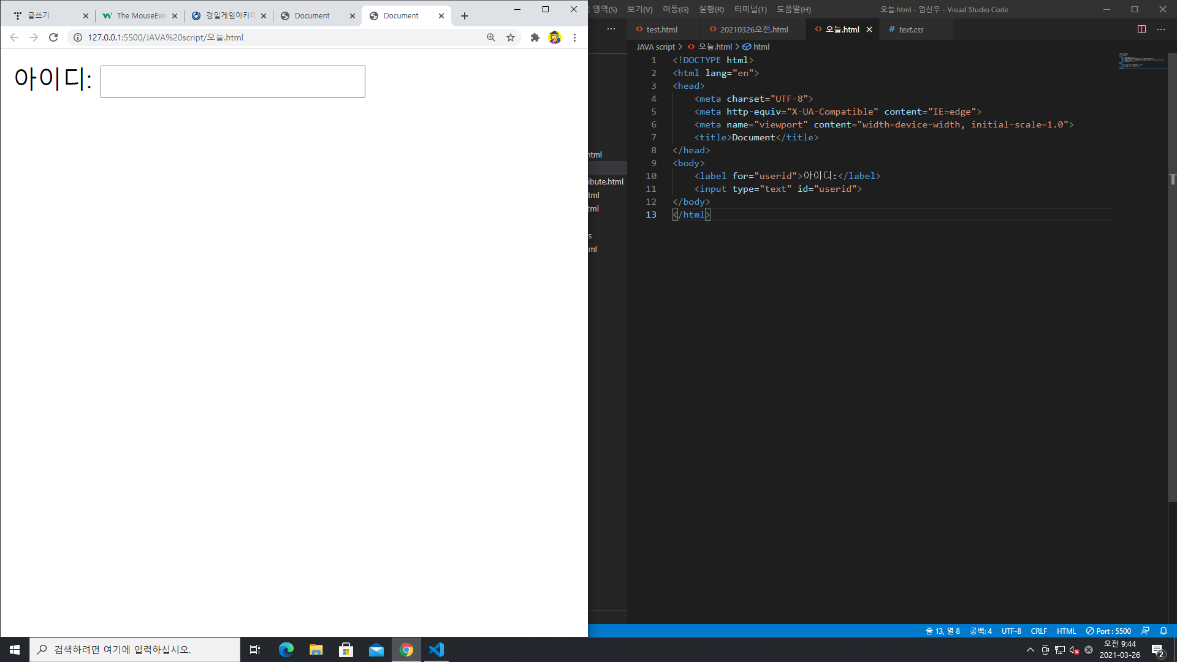Select HTML language mode in status bar
1177x662 pixels.
tap(1066, 631)
